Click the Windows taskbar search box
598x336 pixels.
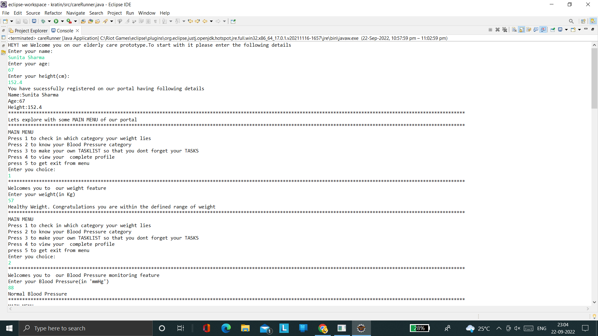(x=86, y=328)
